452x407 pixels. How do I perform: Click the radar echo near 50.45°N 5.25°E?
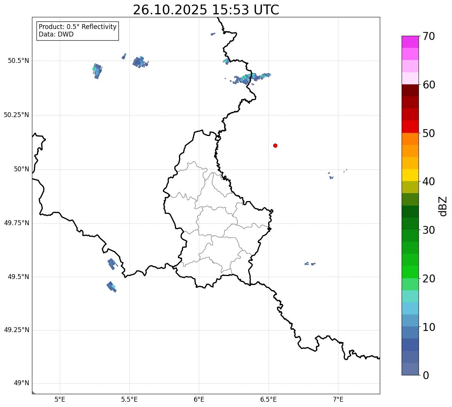[97, 71]
